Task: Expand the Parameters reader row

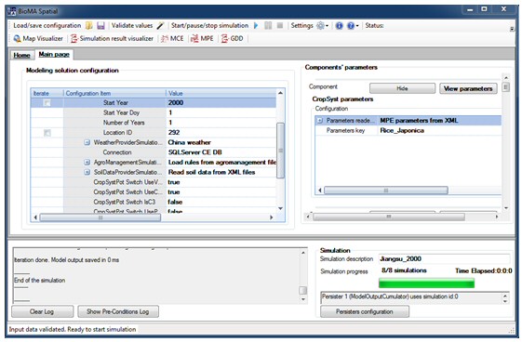Action: [320, 121]
